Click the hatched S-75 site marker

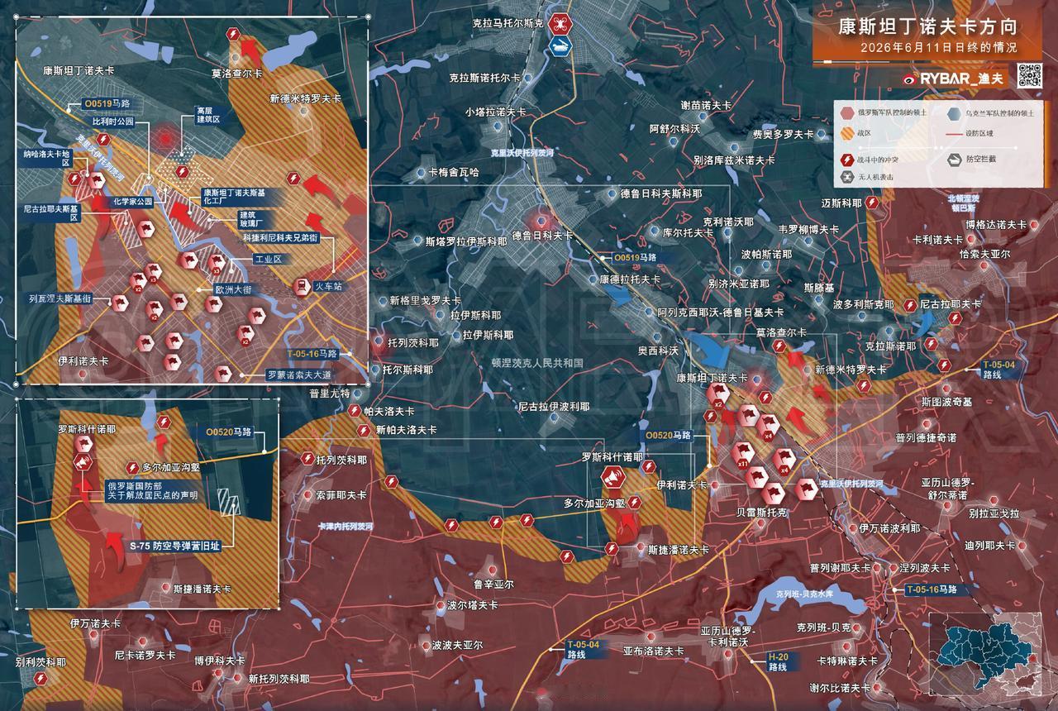click(227, 501)
